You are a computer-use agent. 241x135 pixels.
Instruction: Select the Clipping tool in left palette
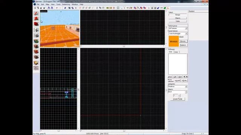tap(36, 63)
